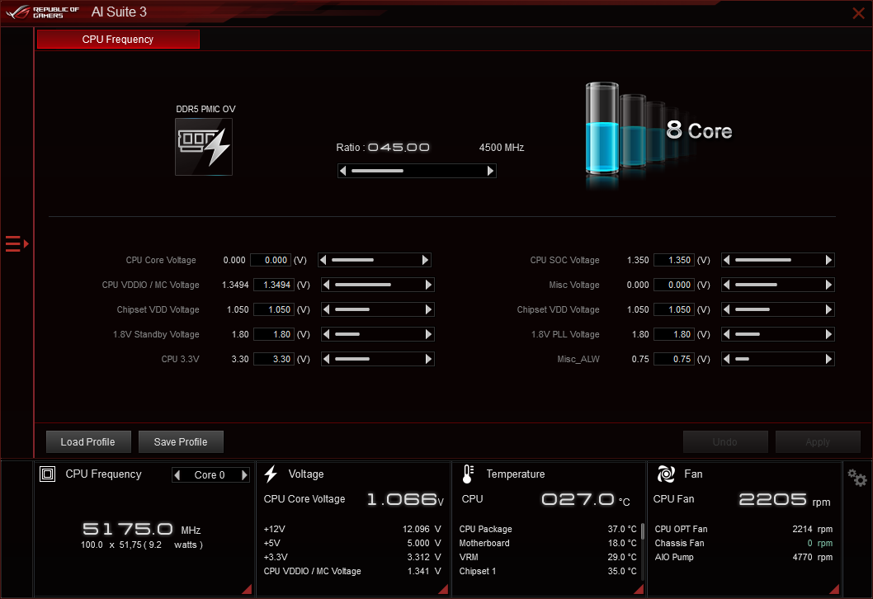Increase the CPU ratio with right arrow
The height and width of the screenshot is (599, 873).
490,171
